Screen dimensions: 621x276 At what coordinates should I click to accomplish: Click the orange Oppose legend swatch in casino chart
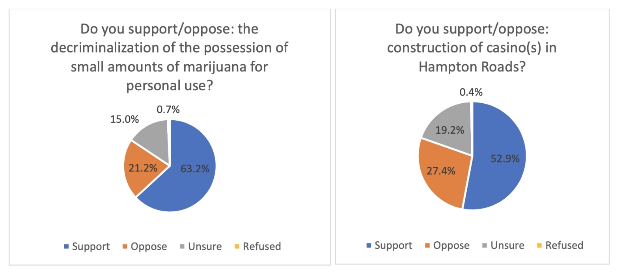(427, 246)
